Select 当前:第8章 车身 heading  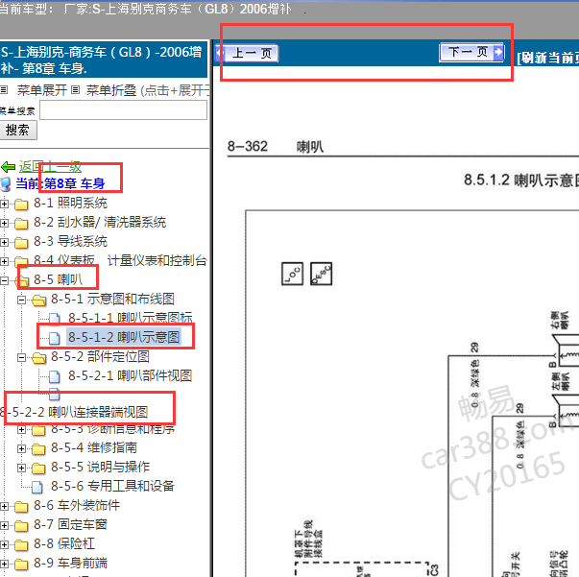click(60, 183)
